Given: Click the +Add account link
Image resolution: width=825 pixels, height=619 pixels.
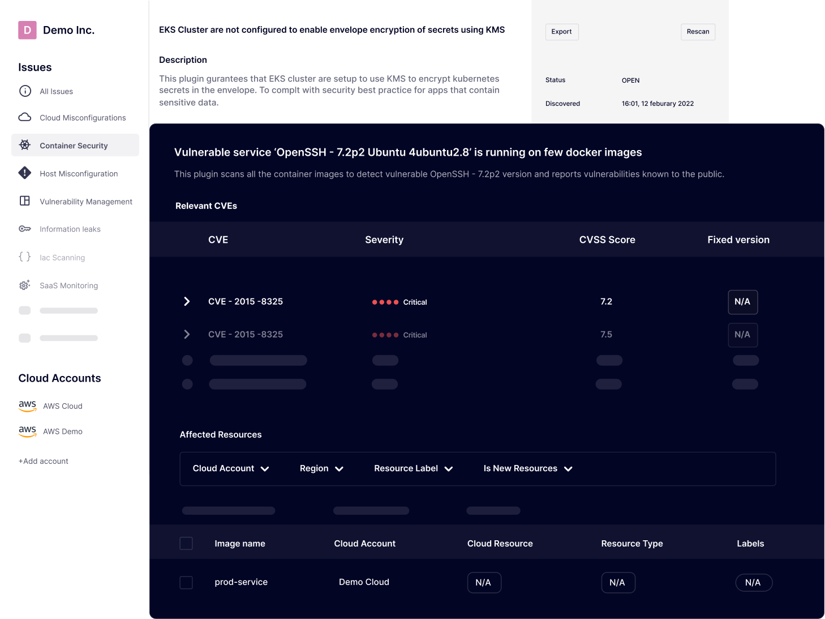Looking at the screenshot, I should point(44,461).
